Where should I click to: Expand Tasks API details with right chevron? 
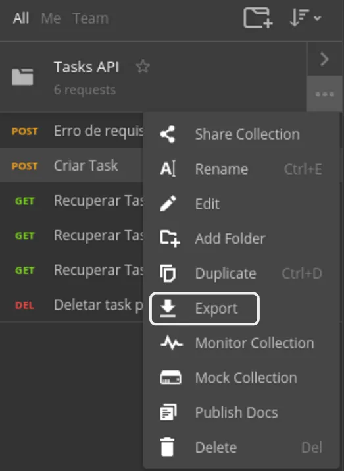coord(324,59)
